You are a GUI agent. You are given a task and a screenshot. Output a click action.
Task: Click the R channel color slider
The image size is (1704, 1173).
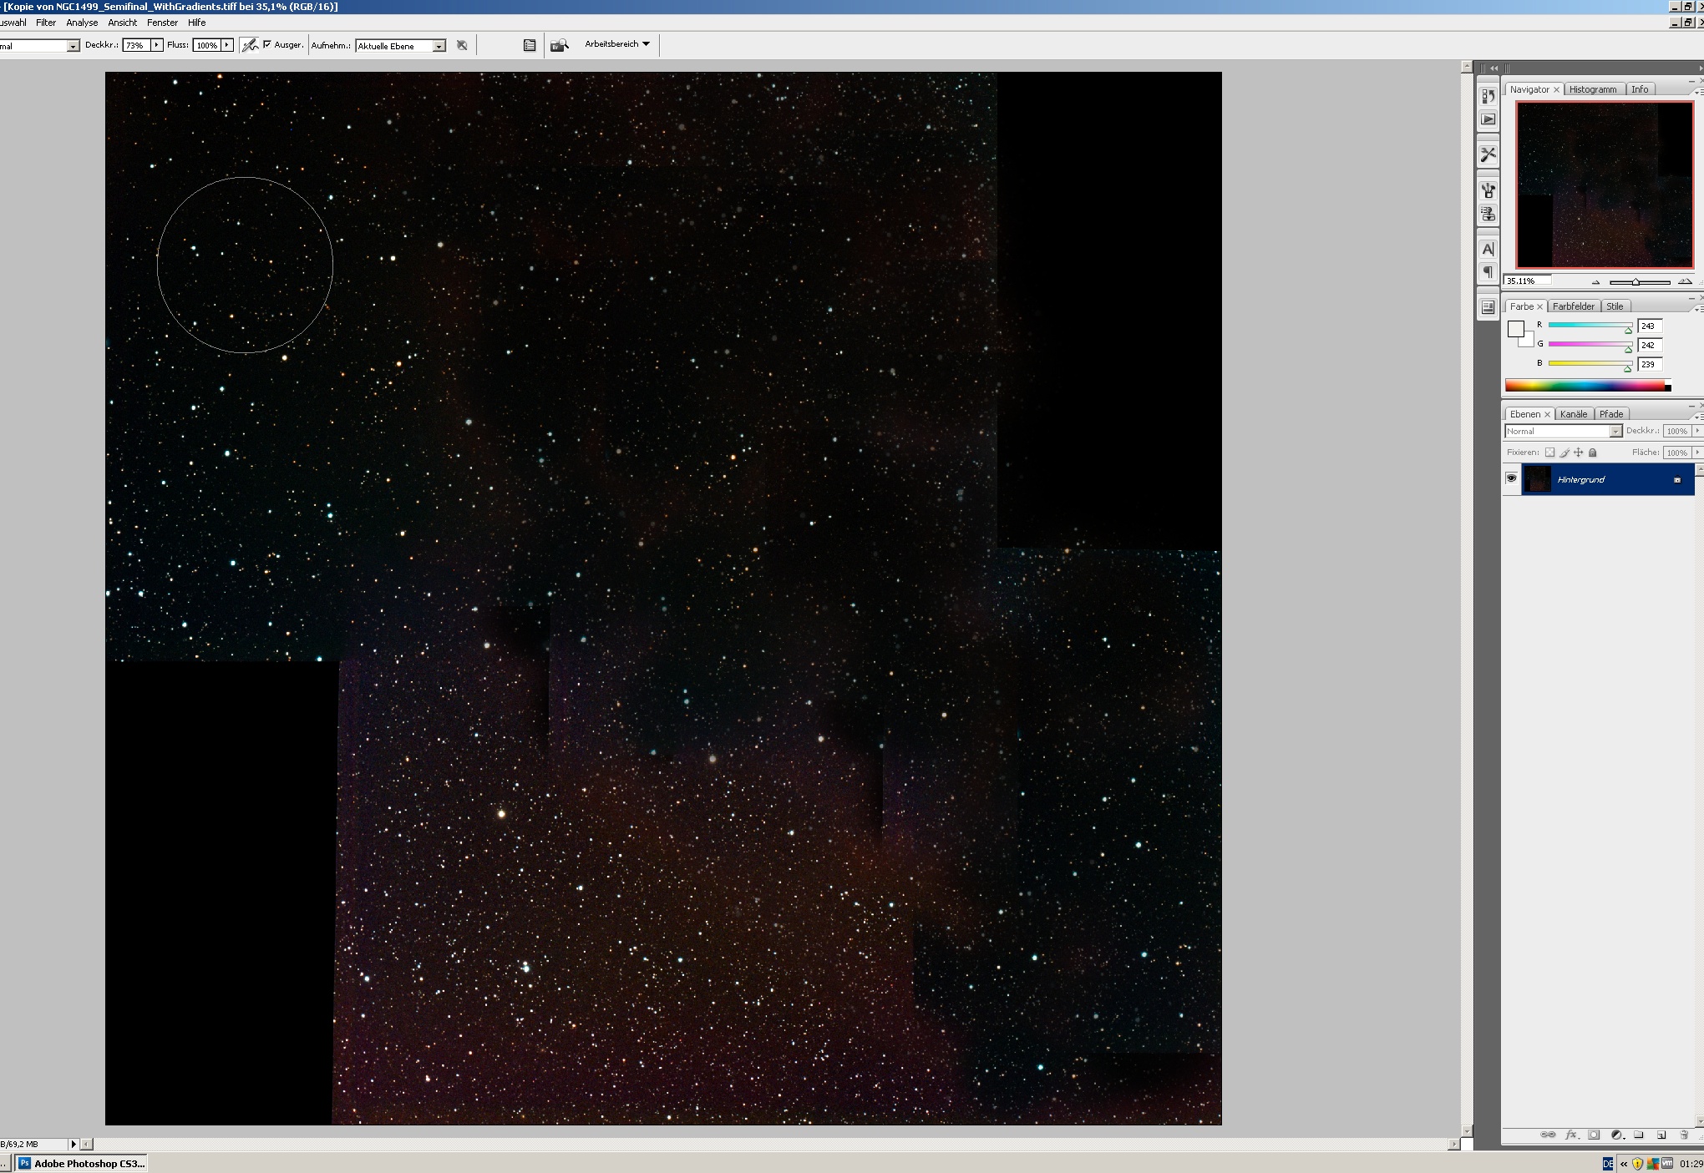pos(1590,325)
